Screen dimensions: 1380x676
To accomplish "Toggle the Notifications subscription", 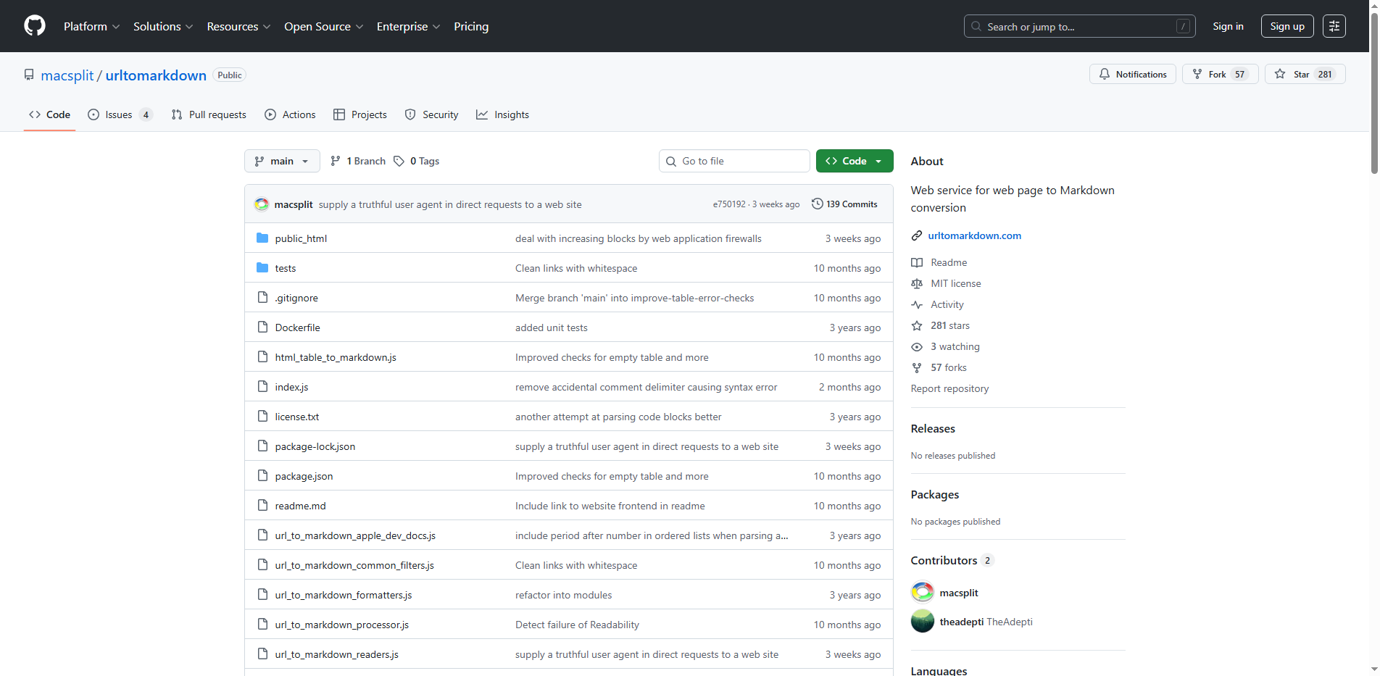I will point(1132,74).
